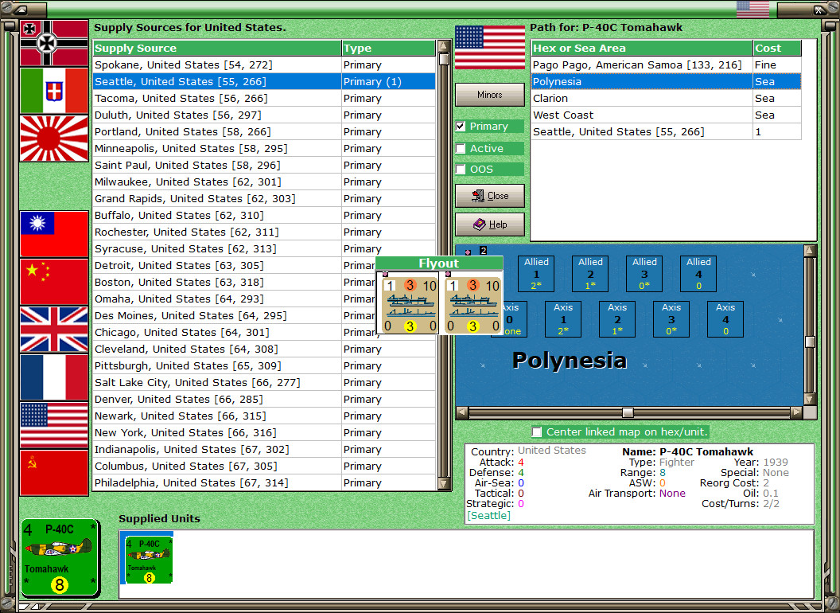Enable the OOS checkbox
This screenshot has width=840, height=613.
pyautogui.click(x=461, y=170)
